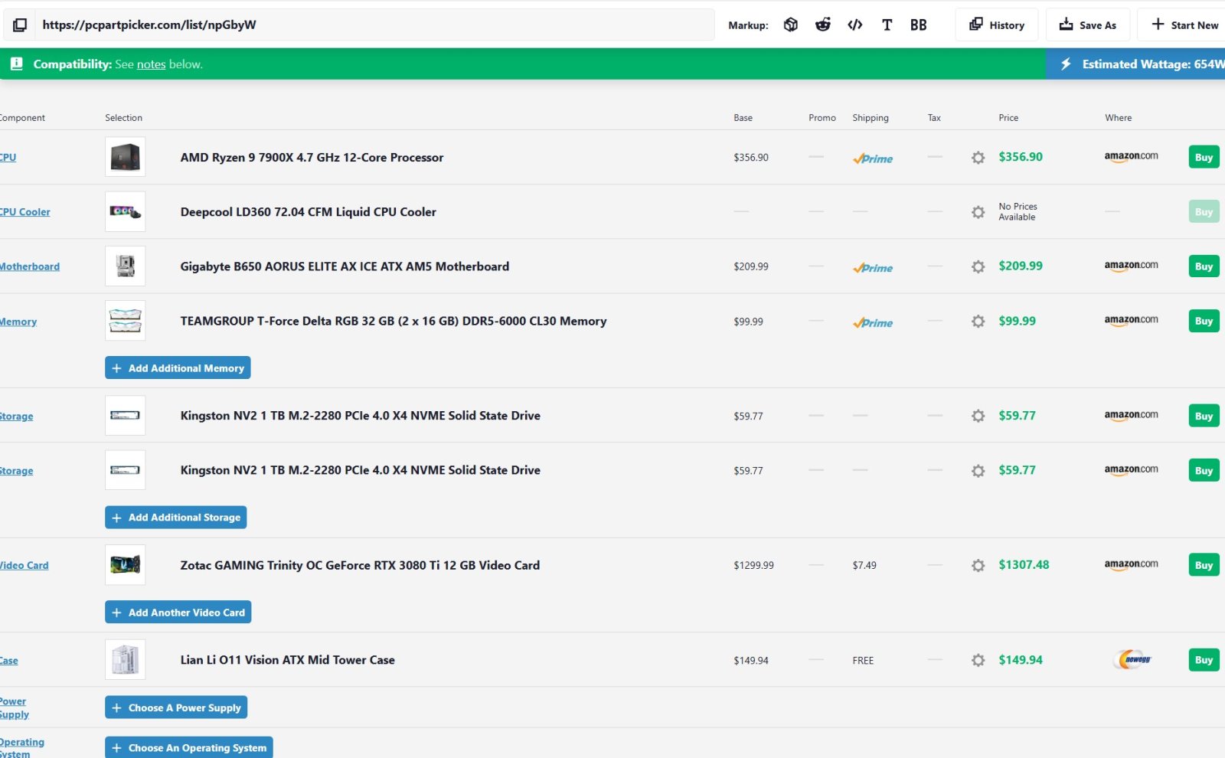1225x758 pixels.
Task: Open the CPU Cooler component link
Action: pos(24,212)
